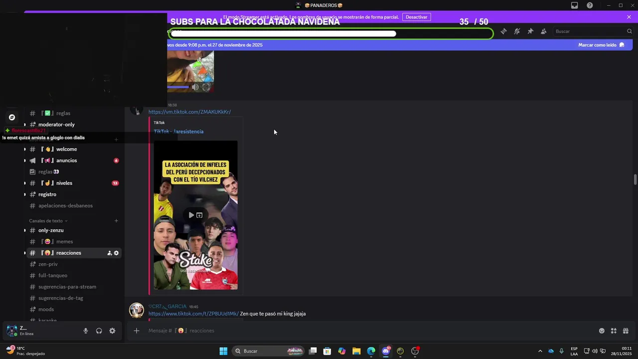
Task: Open the only-zenzu channel
Action: [73, 230]
